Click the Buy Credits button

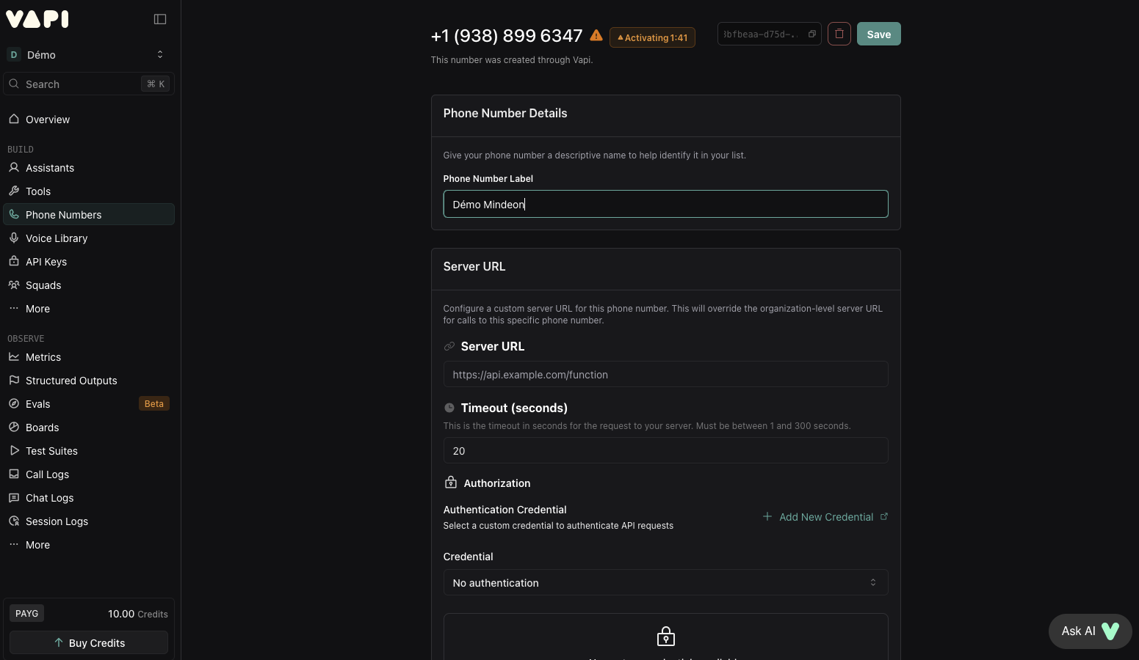(89, 642)
